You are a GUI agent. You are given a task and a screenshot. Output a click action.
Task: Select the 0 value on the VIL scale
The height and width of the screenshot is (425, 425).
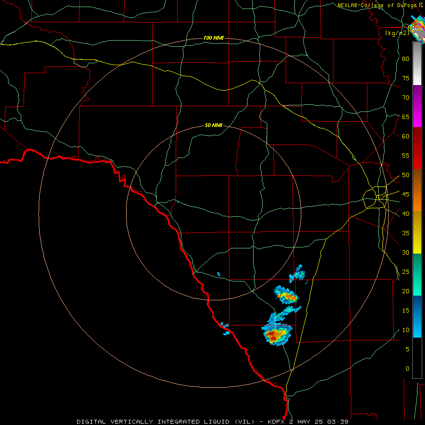click(x=408, y=369)
